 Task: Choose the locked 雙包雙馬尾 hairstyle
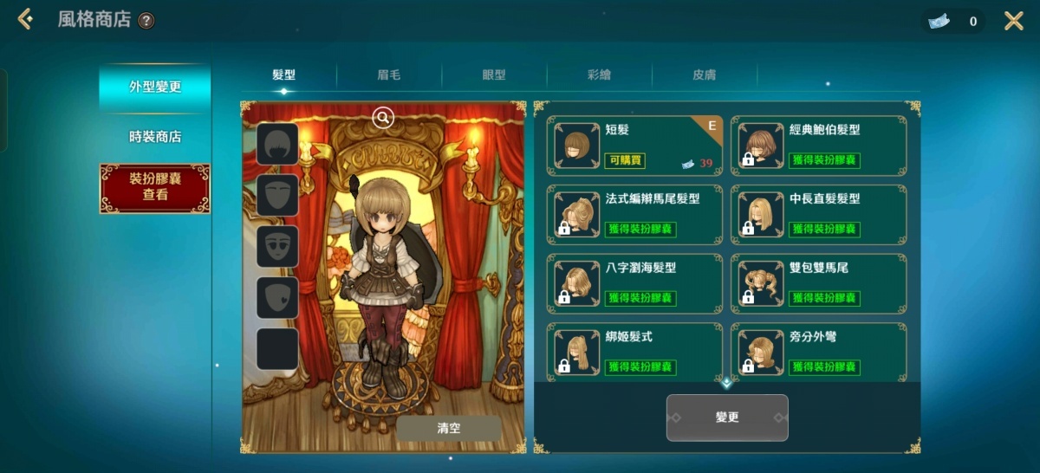click(819, 283)
